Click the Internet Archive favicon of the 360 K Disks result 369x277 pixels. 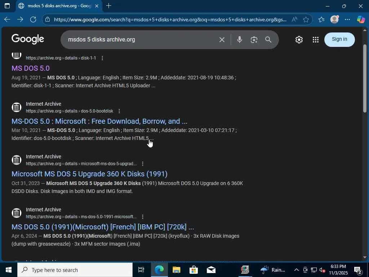[17, 160]
